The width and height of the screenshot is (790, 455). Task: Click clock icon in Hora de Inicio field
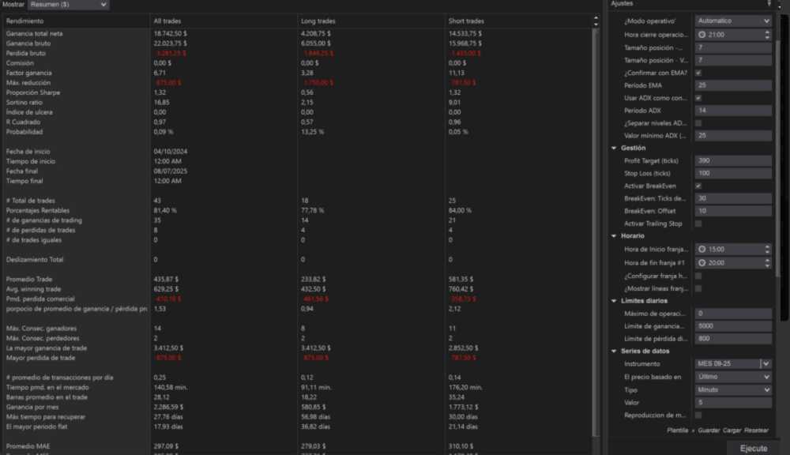[702, 250]
